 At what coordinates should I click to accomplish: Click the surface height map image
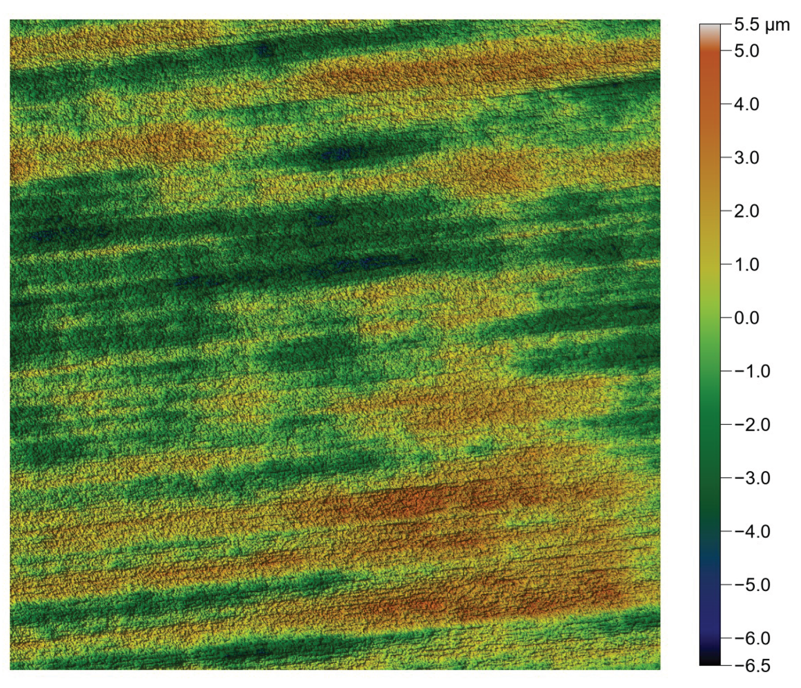point(335,345)
